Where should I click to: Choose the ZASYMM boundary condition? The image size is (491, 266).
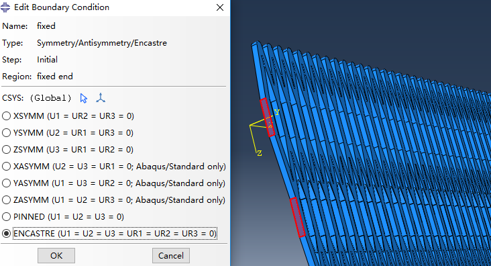(x=6, y=199)
